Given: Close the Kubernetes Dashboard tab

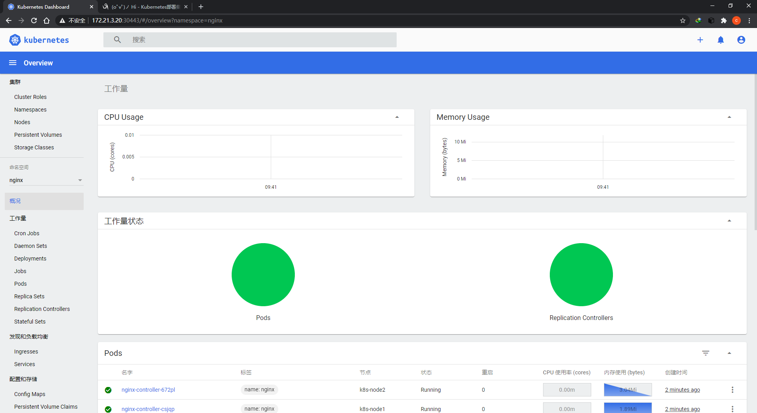Looking at the screenshot, I should (x=91, y=7).
